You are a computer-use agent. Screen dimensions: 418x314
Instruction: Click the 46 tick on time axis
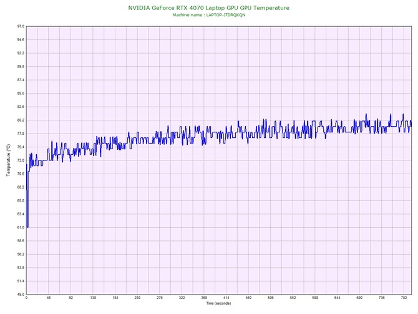pyautogui.click(x=49, y=298)
